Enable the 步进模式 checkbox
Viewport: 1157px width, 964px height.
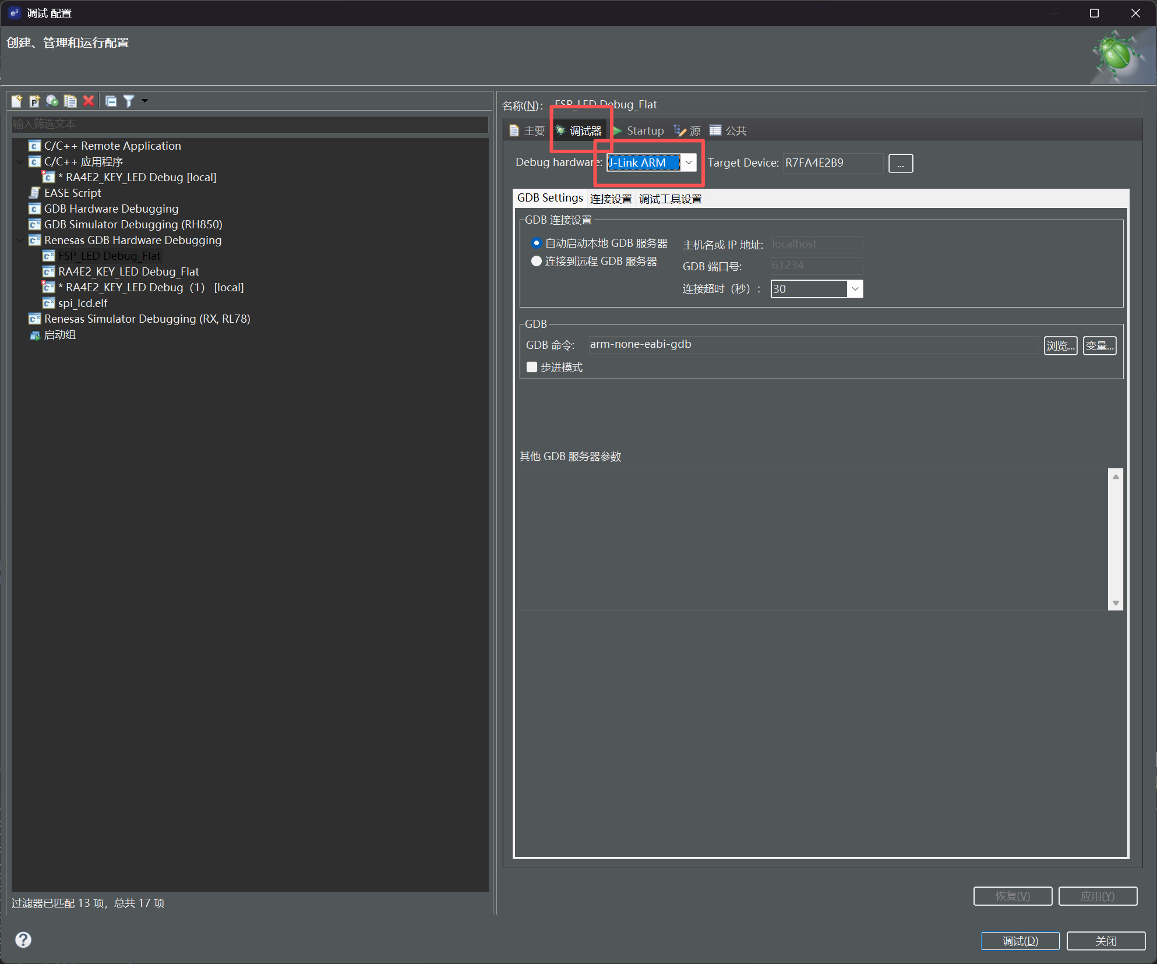[531, 367]
